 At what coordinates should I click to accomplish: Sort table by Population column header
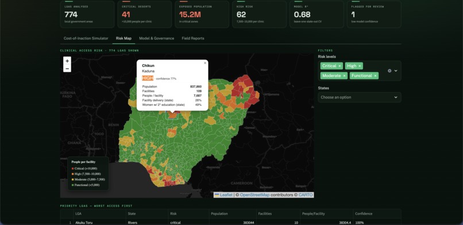233,214
